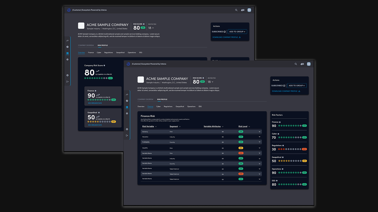Click See Breakdown link under Geopolitical card
Image resolution: width=378 pixels, height=212 pixels.
[x=95, y=125]
